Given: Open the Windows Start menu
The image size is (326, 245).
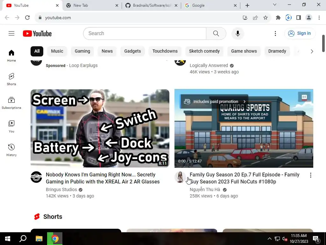Looking at the screenshot, I should pos(8,239).
